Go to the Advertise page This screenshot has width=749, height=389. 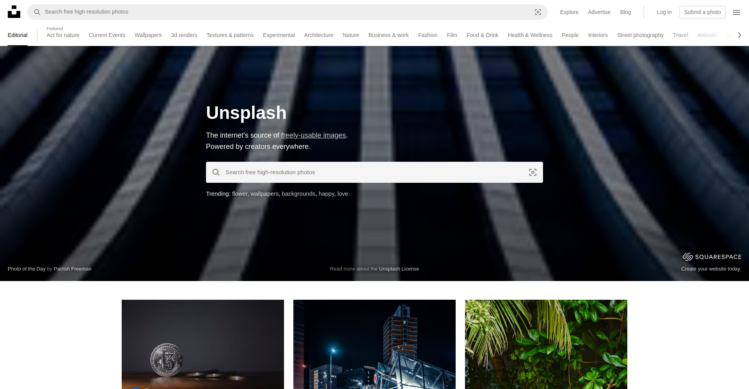(x=599, y=12)
